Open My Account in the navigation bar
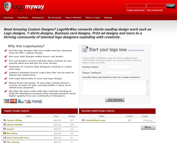Image resolution: width=177 pixels, height=144 pixels. [55, 18]
